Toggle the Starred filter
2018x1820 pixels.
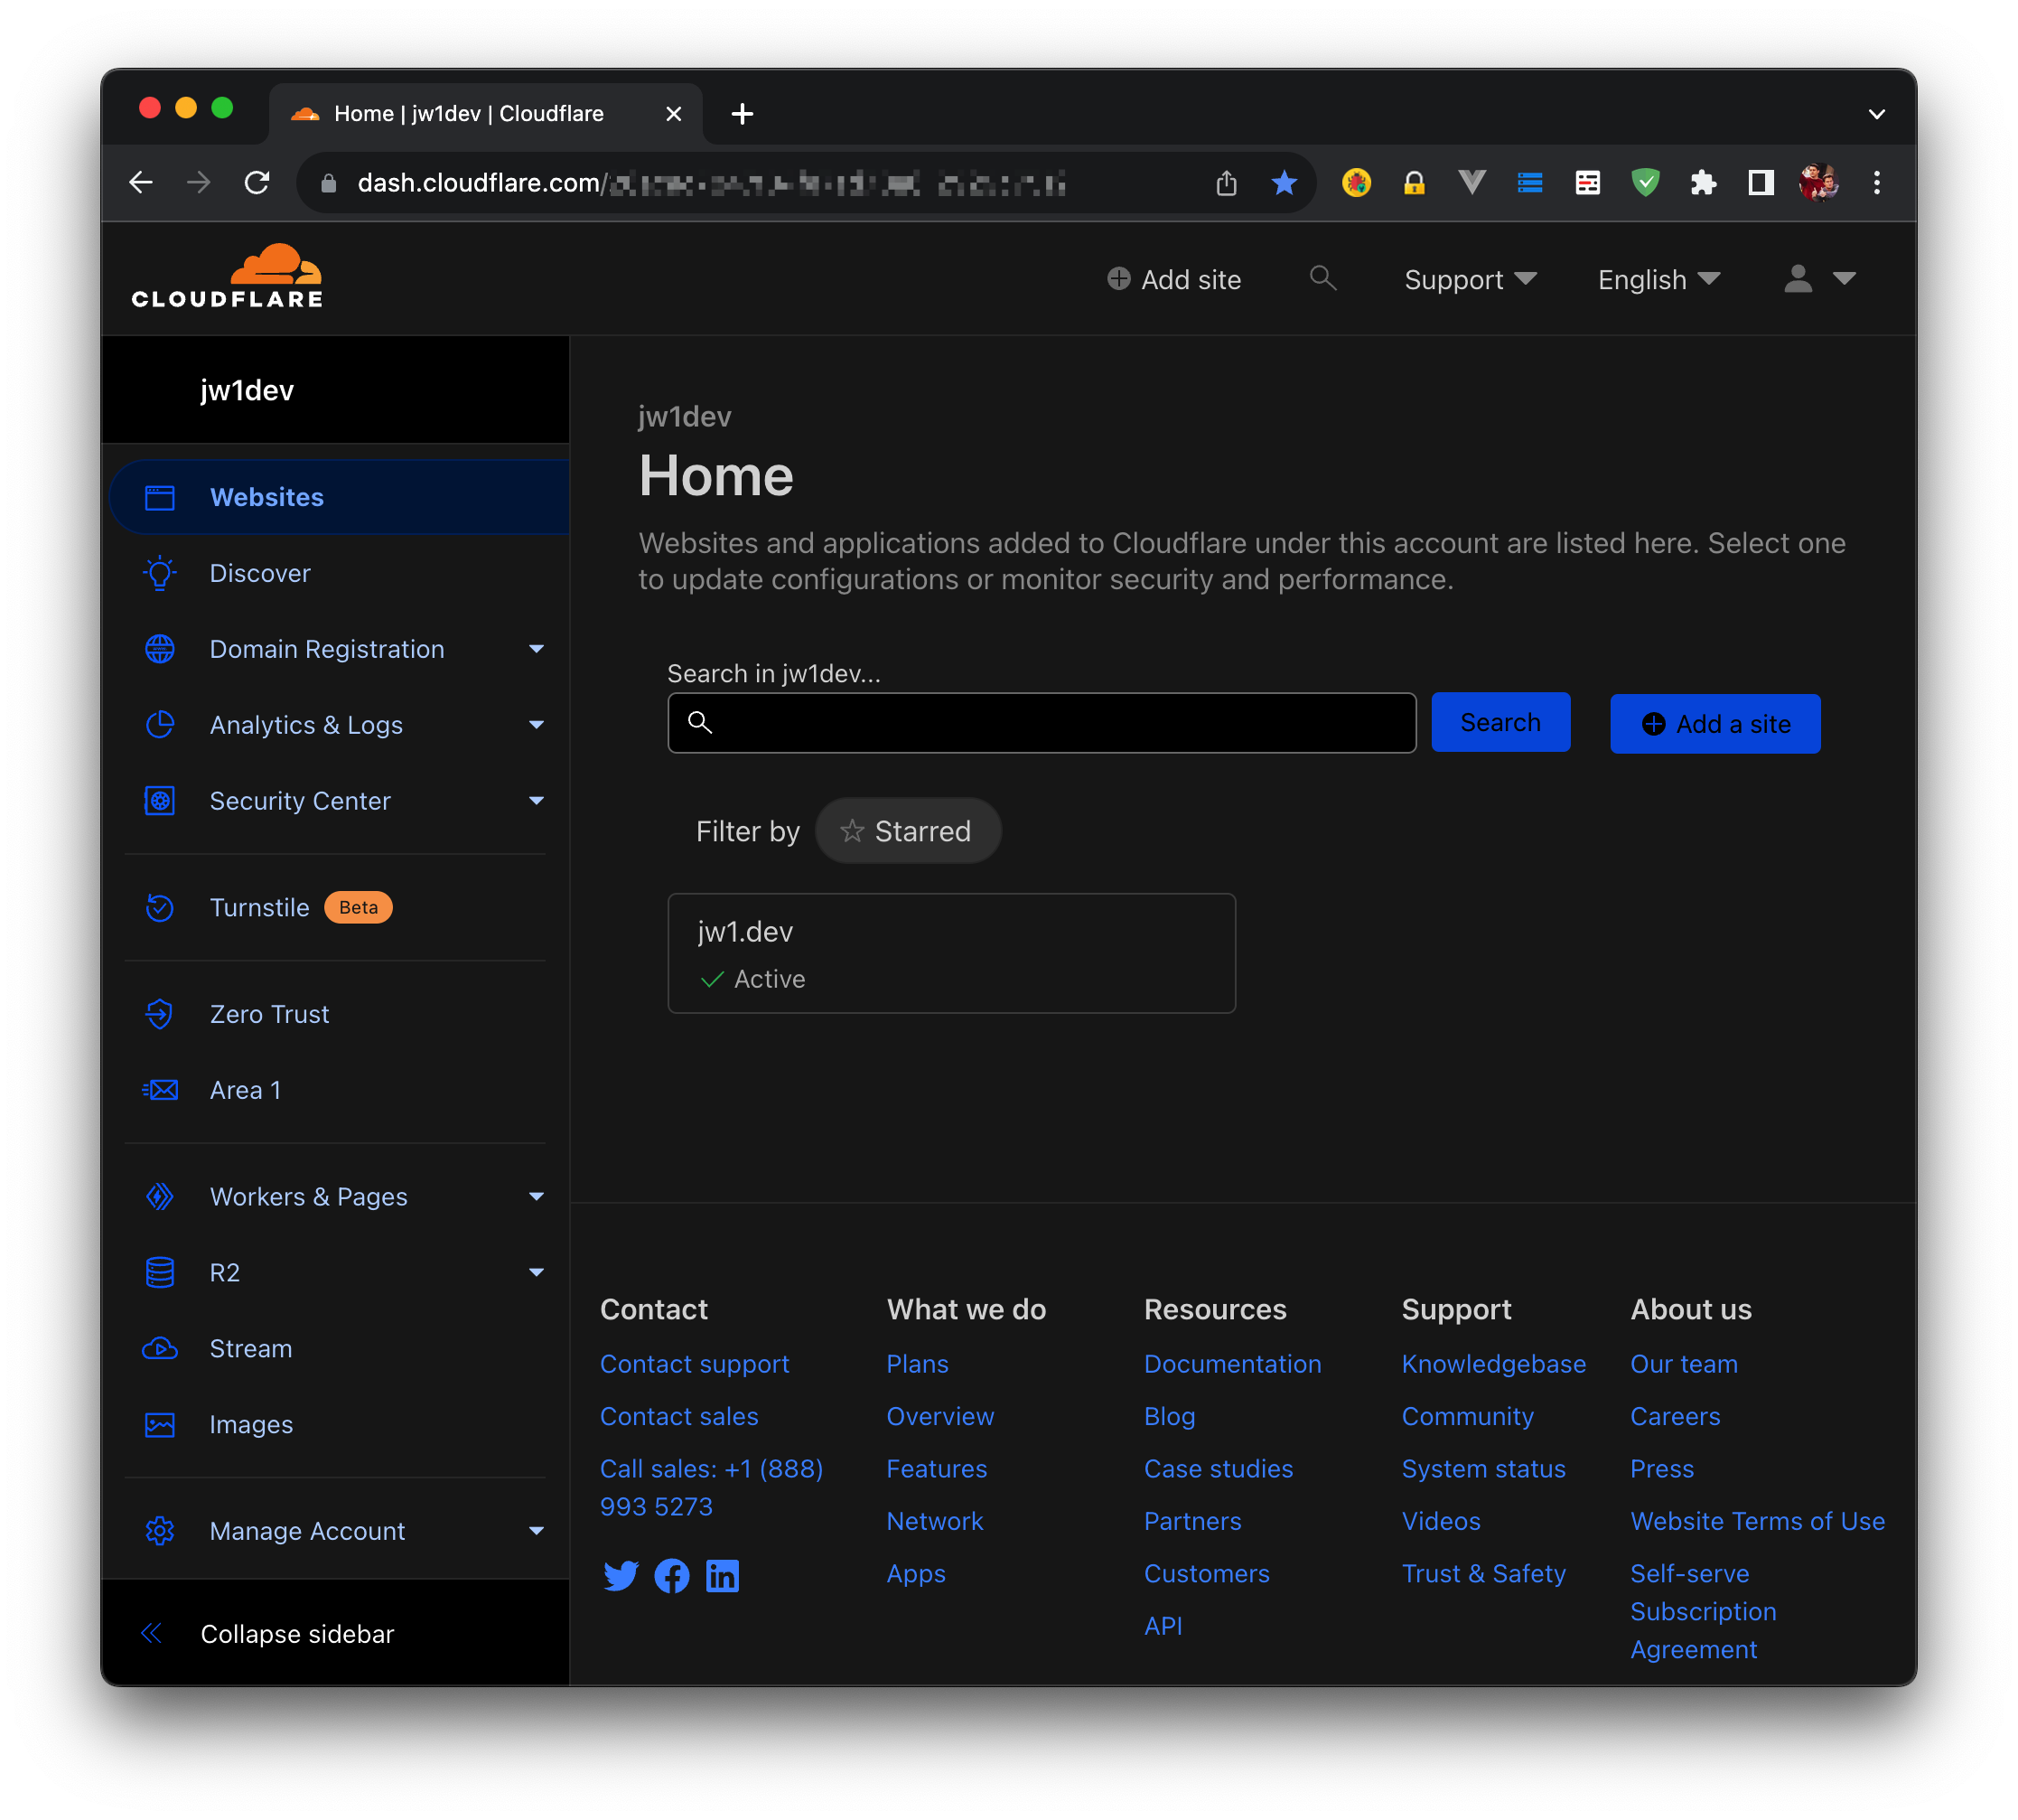coord(908,831)
